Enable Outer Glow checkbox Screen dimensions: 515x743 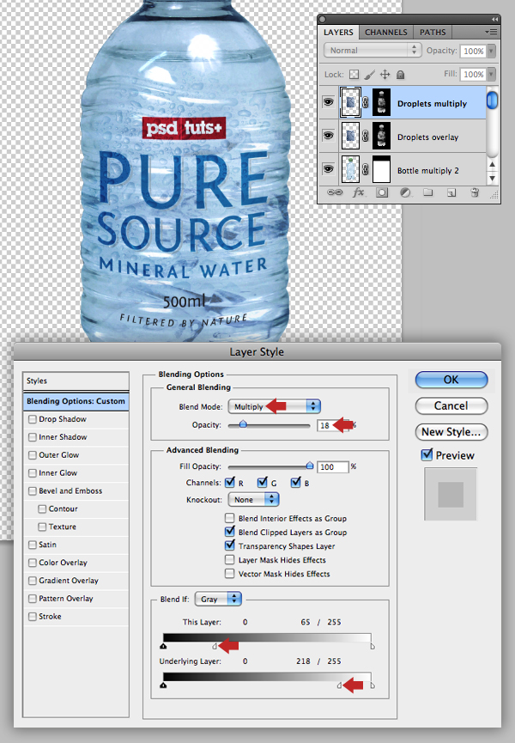[x=33, y=455]
